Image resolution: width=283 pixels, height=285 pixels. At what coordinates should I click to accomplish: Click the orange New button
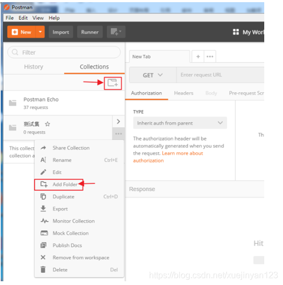pos(21,32)
